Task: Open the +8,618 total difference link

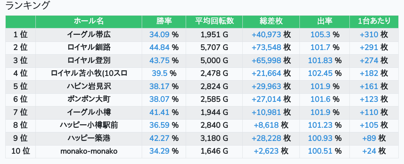Action: point(266,125)
